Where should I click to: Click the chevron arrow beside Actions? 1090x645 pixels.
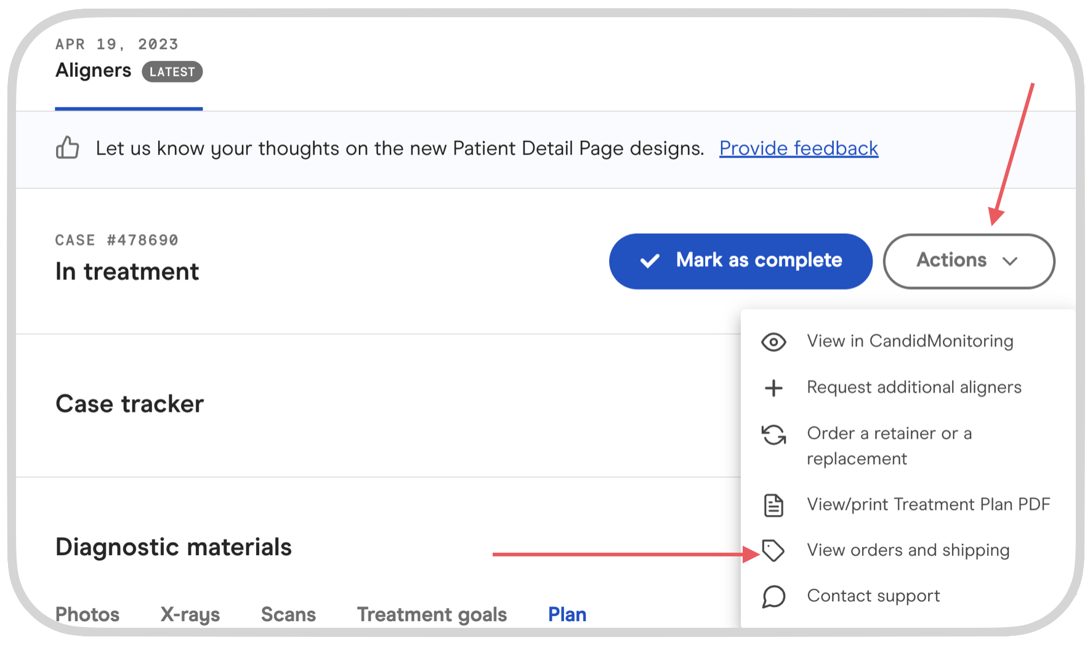pyautogui.click(x=1010, y=262)
